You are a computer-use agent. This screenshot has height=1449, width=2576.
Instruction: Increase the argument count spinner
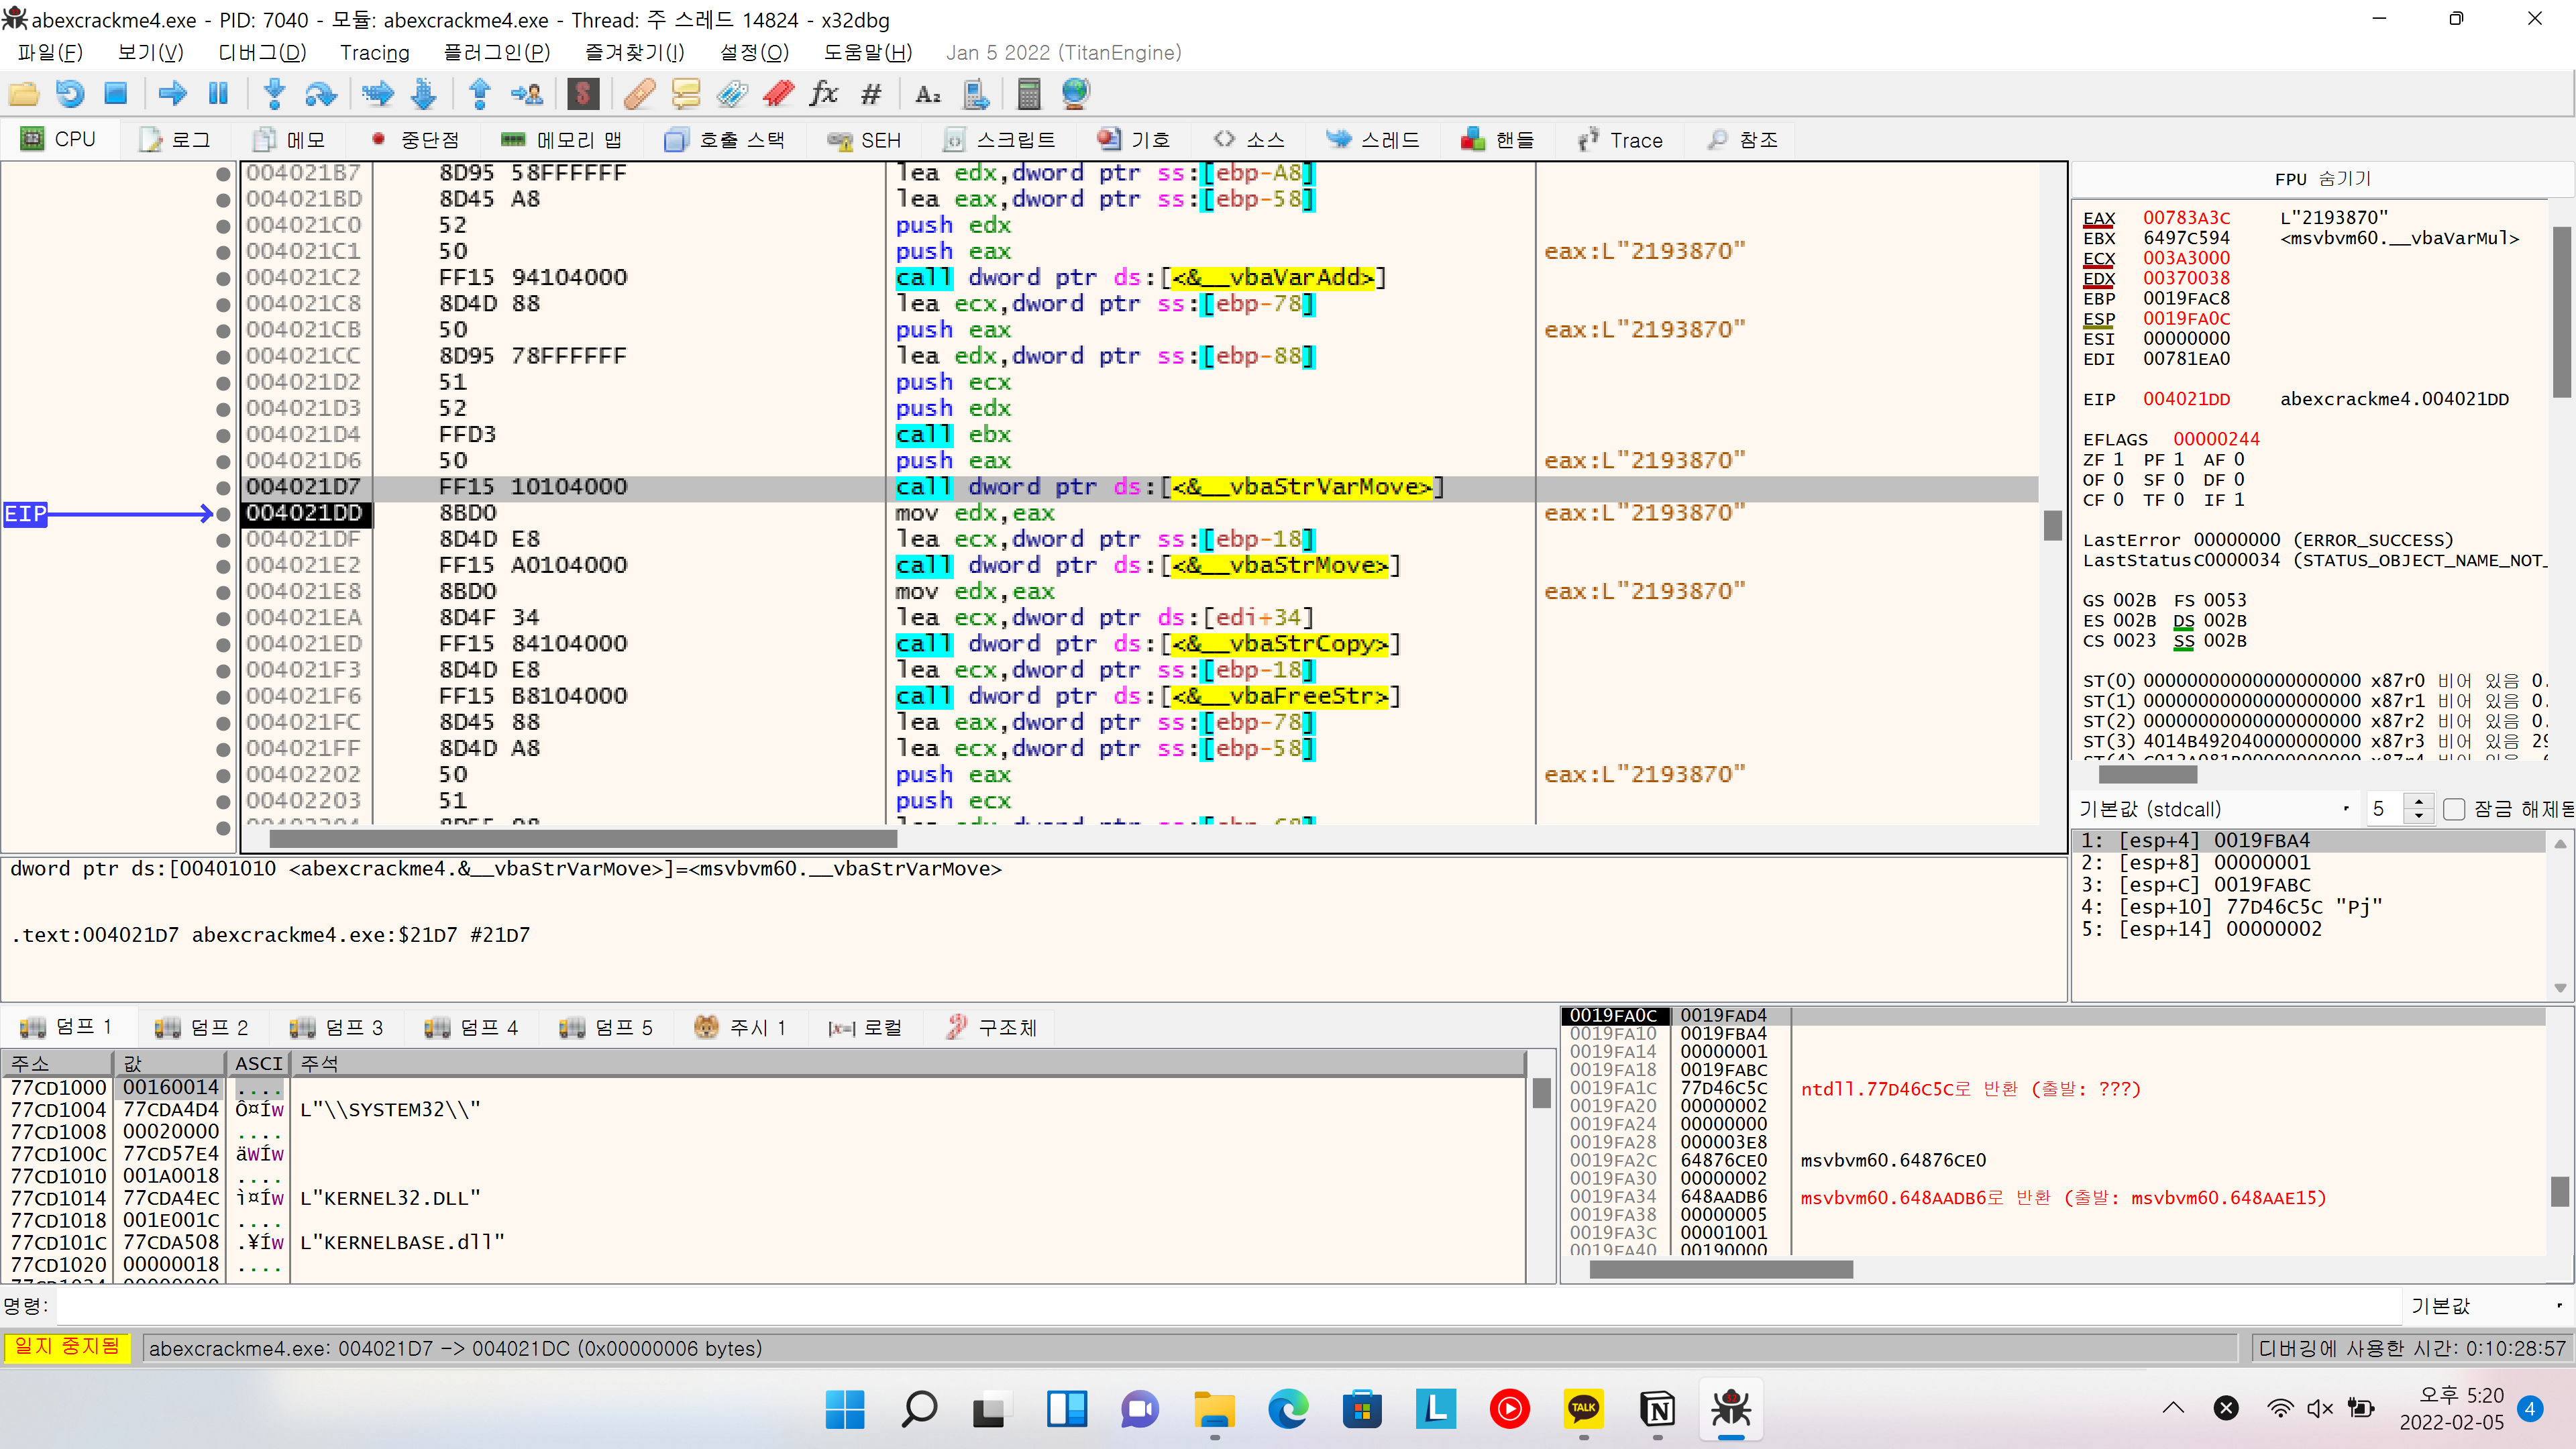[x=2419, y=802]
